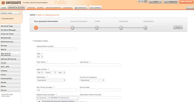Open the Title dropdown
Screen dimensions: 194x102
[x=40, y=57]
